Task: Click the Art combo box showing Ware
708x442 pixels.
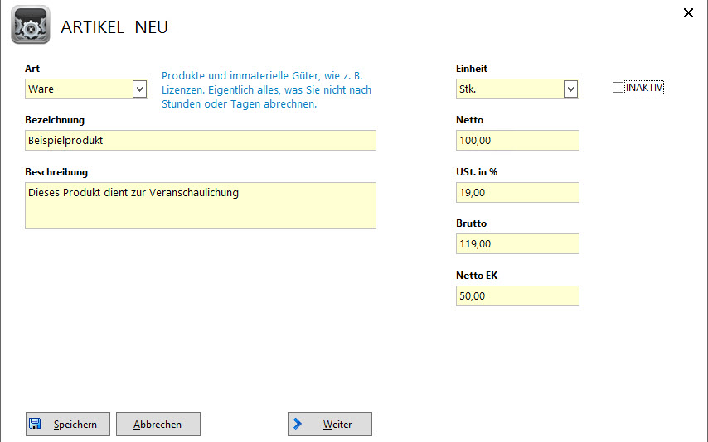Action: (79, 89)
